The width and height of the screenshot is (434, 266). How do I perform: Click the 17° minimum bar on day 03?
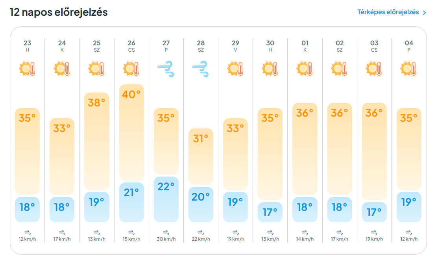point(374,212)
